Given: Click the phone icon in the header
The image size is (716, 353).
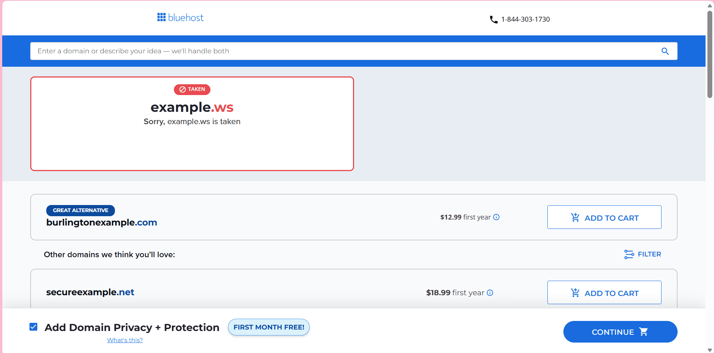Looking at the screenshot, I should pos(493,19).
